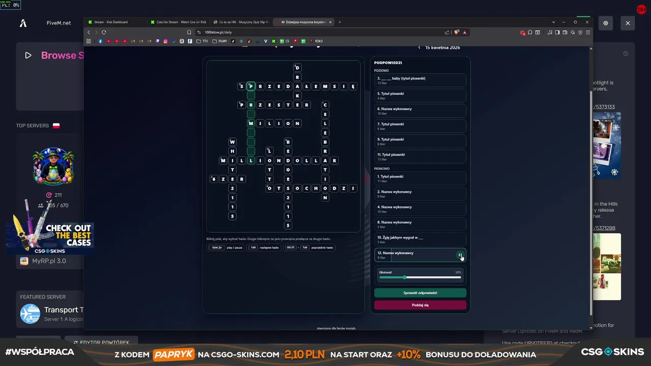Click the bookmark page icon in toolbar
Viewport: 651px width, 366px height.
point(189,32)
